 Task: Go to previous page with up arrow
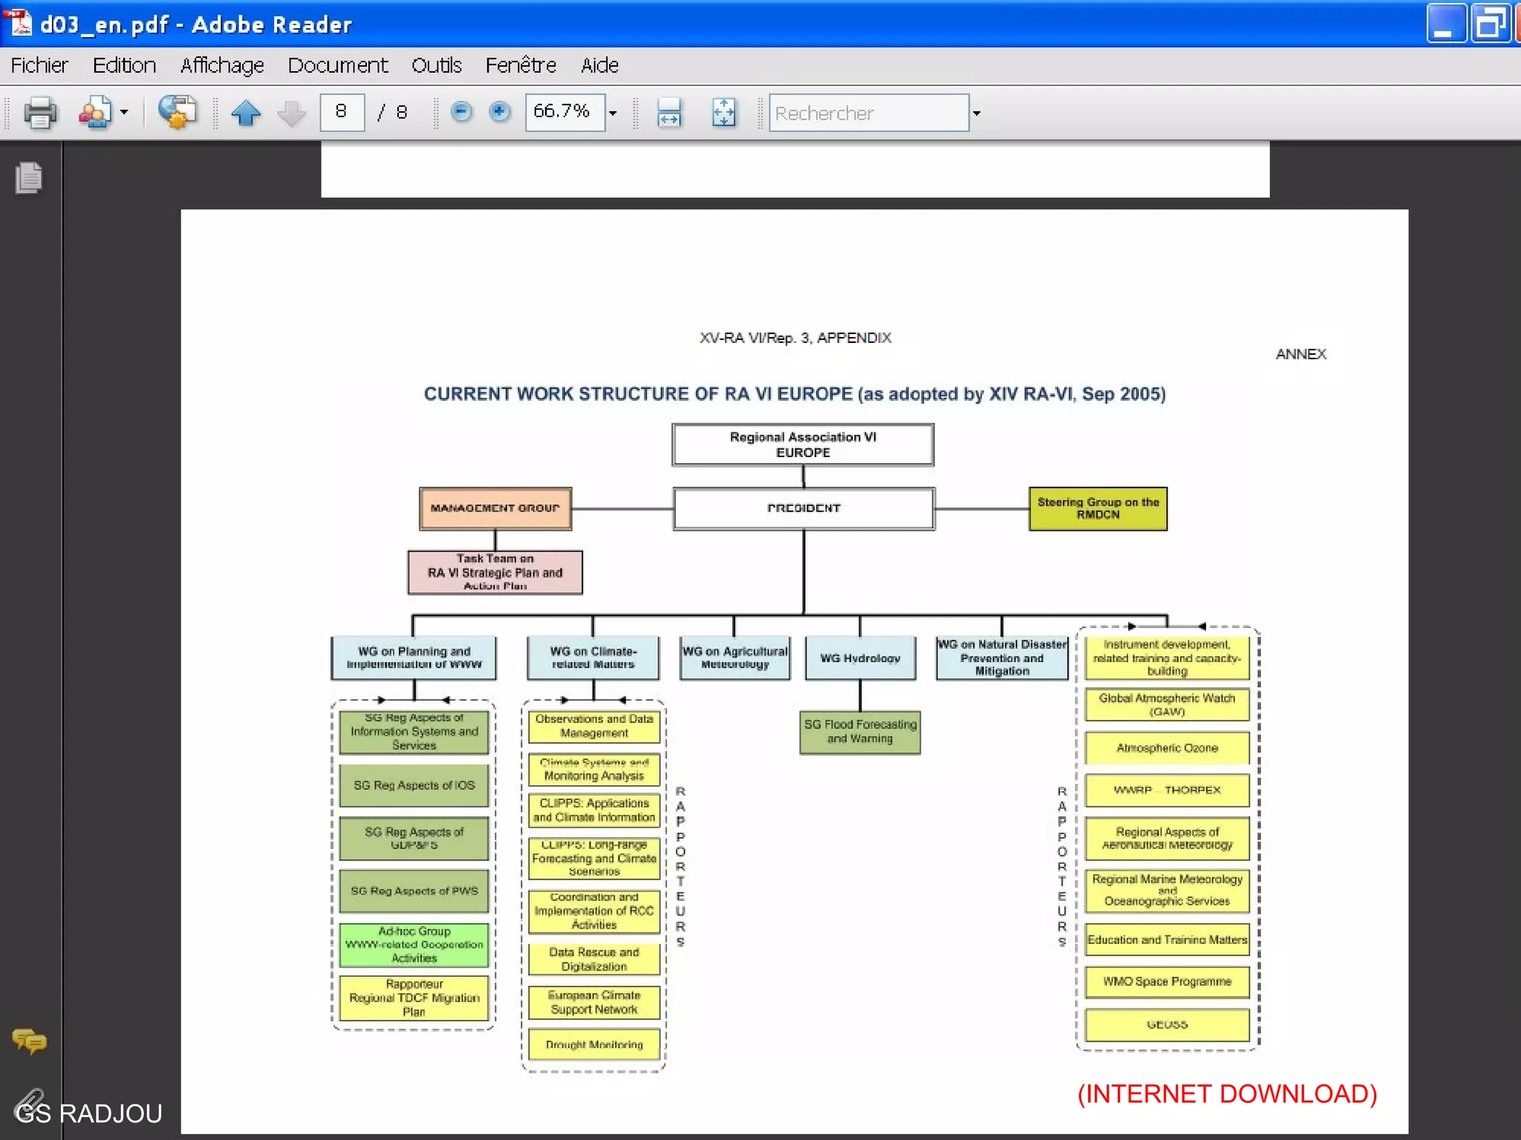click(x=246, y=113)
